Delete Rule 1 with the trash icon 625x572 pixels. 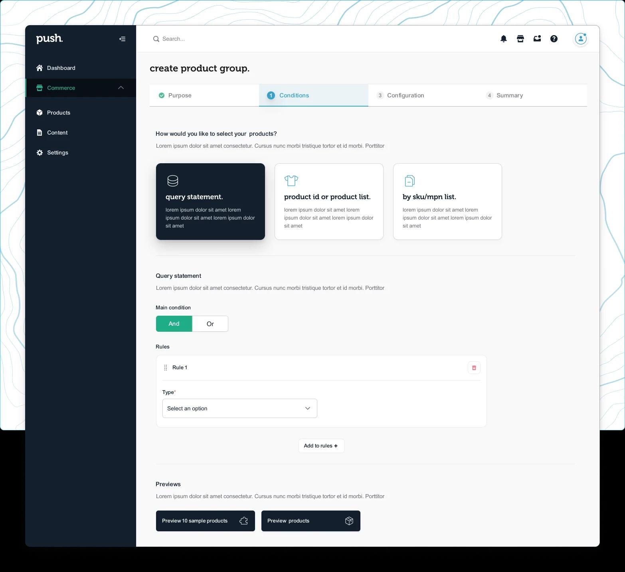(x=474, y=368)
